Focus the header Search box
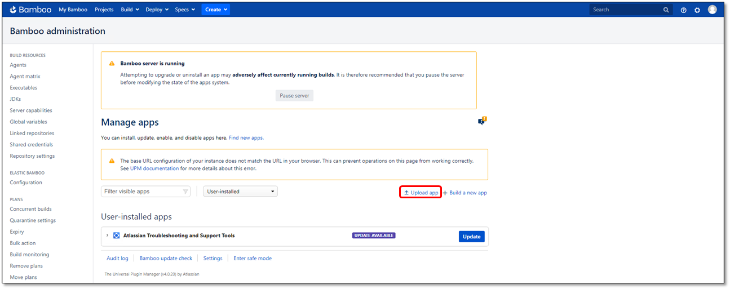 point(631,10)
